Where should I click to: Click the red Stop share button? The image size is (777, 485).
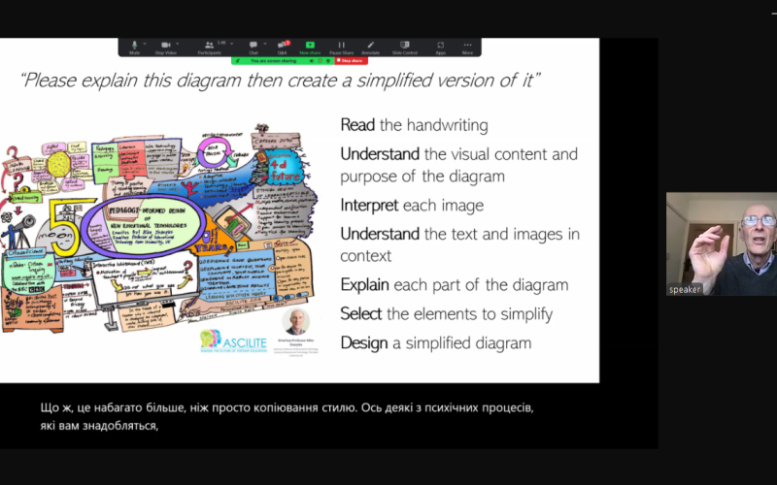click(352, 61)
